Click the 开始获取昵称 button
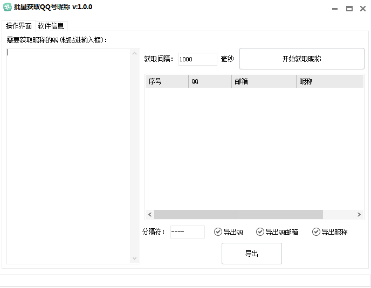The height and width of the screenshot is (288, 371). tap(301, 59)
